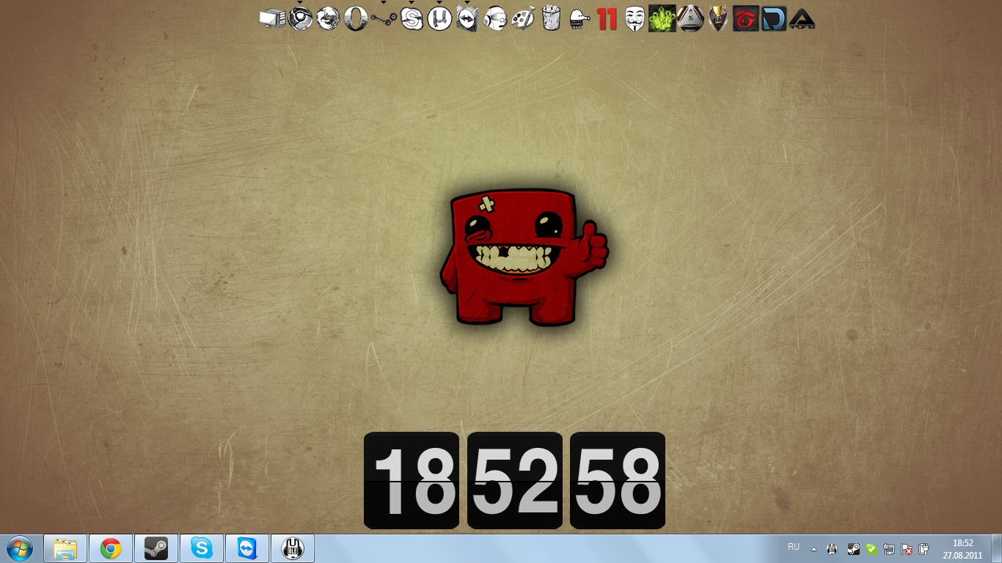Open the round black-white taskbar app button

tap(293, 548)
